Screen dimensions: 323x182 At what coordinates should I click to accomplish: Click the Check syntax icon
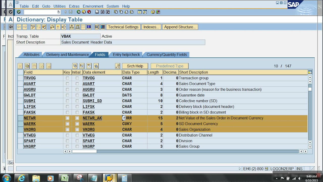pyautogui.click(x=52, y=27)
